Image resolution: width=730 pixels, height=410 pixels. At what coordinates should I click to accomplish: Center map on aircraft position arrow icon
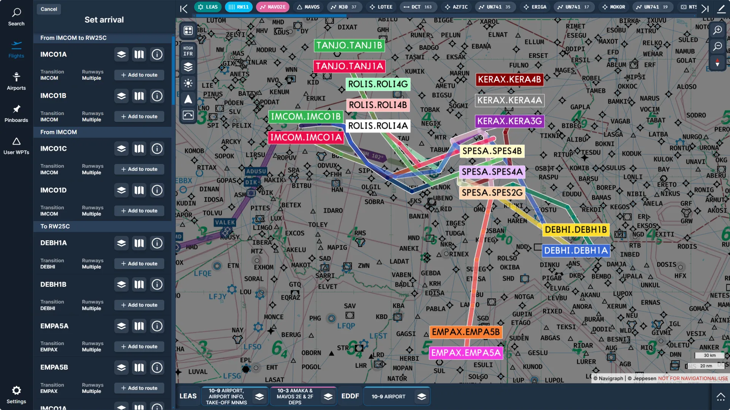point(188,99)
